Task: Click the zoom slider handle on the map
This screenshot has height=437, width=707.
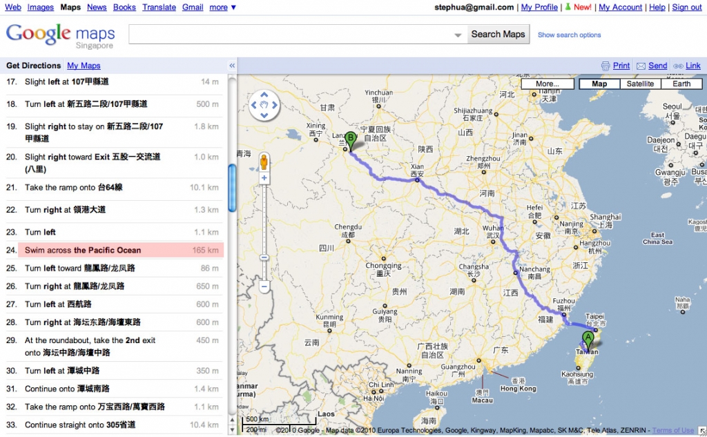Action: pos(264,258)
